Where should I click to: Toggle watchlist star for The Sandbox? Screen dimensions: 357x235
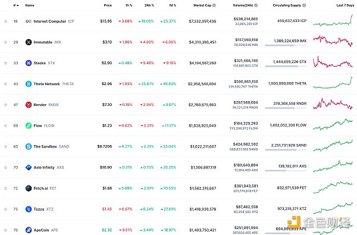tap(6, 146)
